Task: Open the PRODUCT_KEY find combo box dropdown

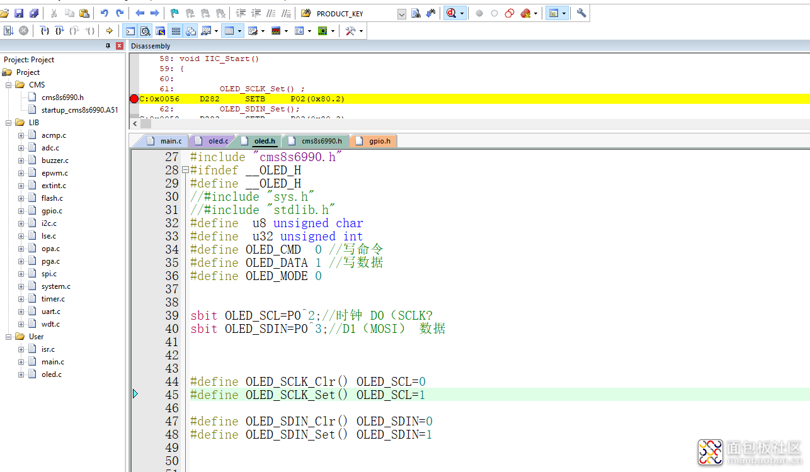Action: pos(402,14)
